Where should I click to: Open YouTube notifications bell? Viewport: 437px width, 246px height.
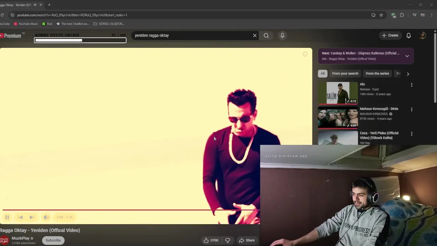click(409, 36)
